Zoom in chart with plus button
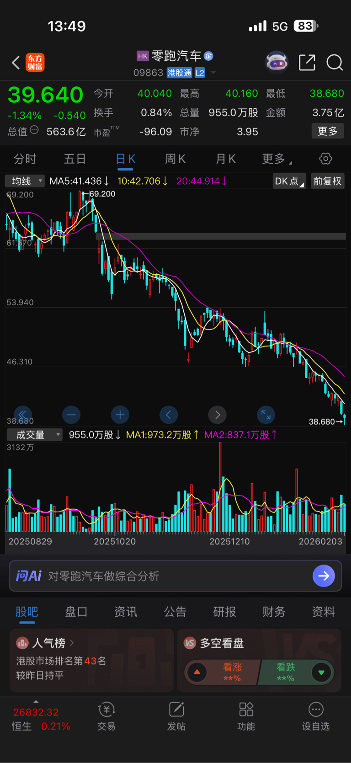The height and width of the screenshot is (763, 351). pyautogui.click(x=120, y=415)
